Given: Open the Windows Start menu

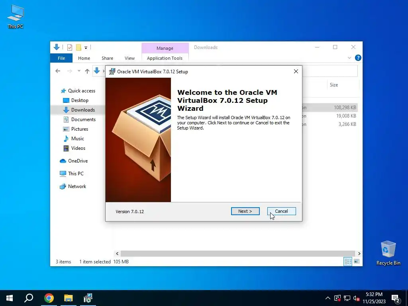Looking at the screenshot, I should pyautogui.click(x=10, y=298).
